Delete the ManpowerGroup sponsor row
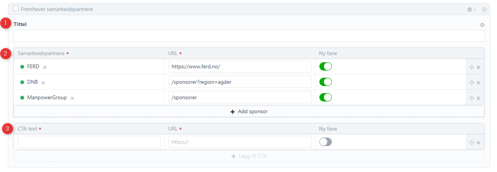Viewport: 497px width, 172px height. coord(478,98)
